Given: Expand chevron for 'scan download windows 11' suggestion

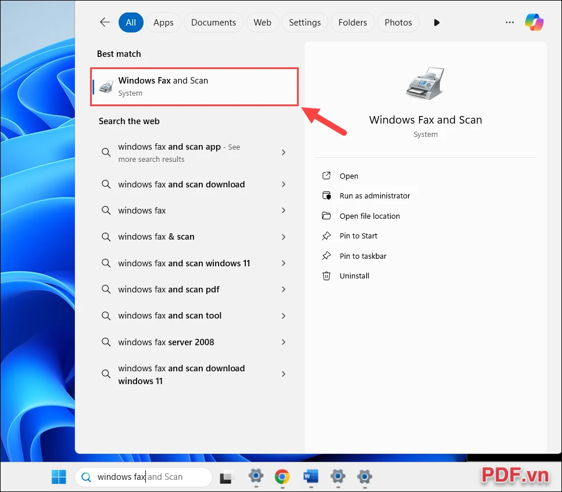Looking at the screenshot, I should [x=284, y=374].
